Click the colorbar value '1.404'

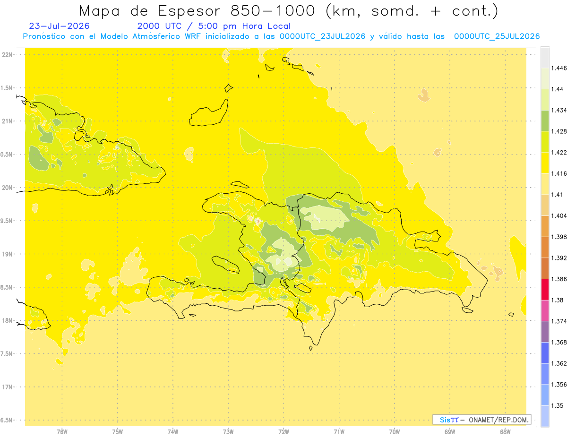click(x=558, y=215)
